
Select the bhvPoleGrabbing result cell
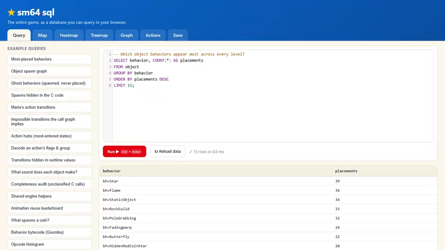[119, 218]
